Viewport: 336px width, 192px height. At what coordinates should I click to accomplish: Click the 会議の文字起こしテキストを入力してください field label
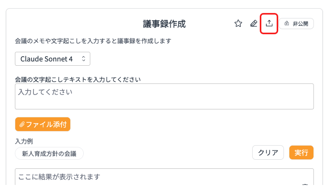click(x=78, y=79)
